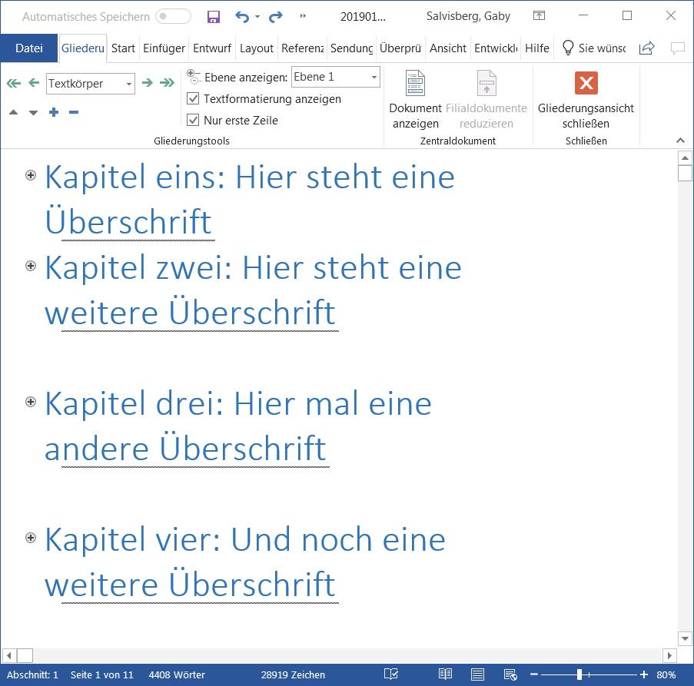Expand outline item with plus icon
The width and height of the screenshot is (694, 686).
[54, 113]
